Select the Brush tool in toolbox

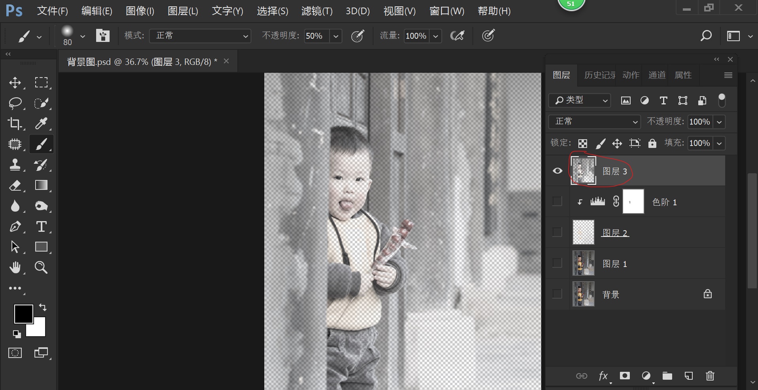coord(41,144)
